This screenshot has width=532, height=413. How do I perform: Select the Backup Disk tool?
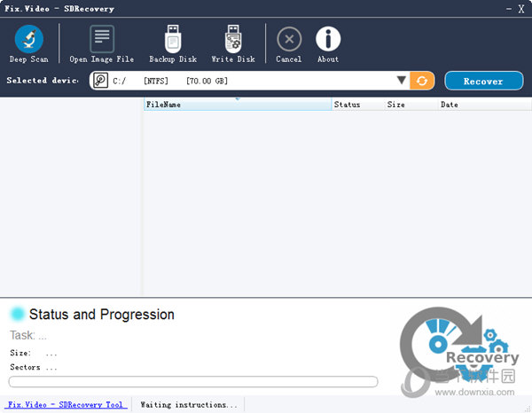173,44
